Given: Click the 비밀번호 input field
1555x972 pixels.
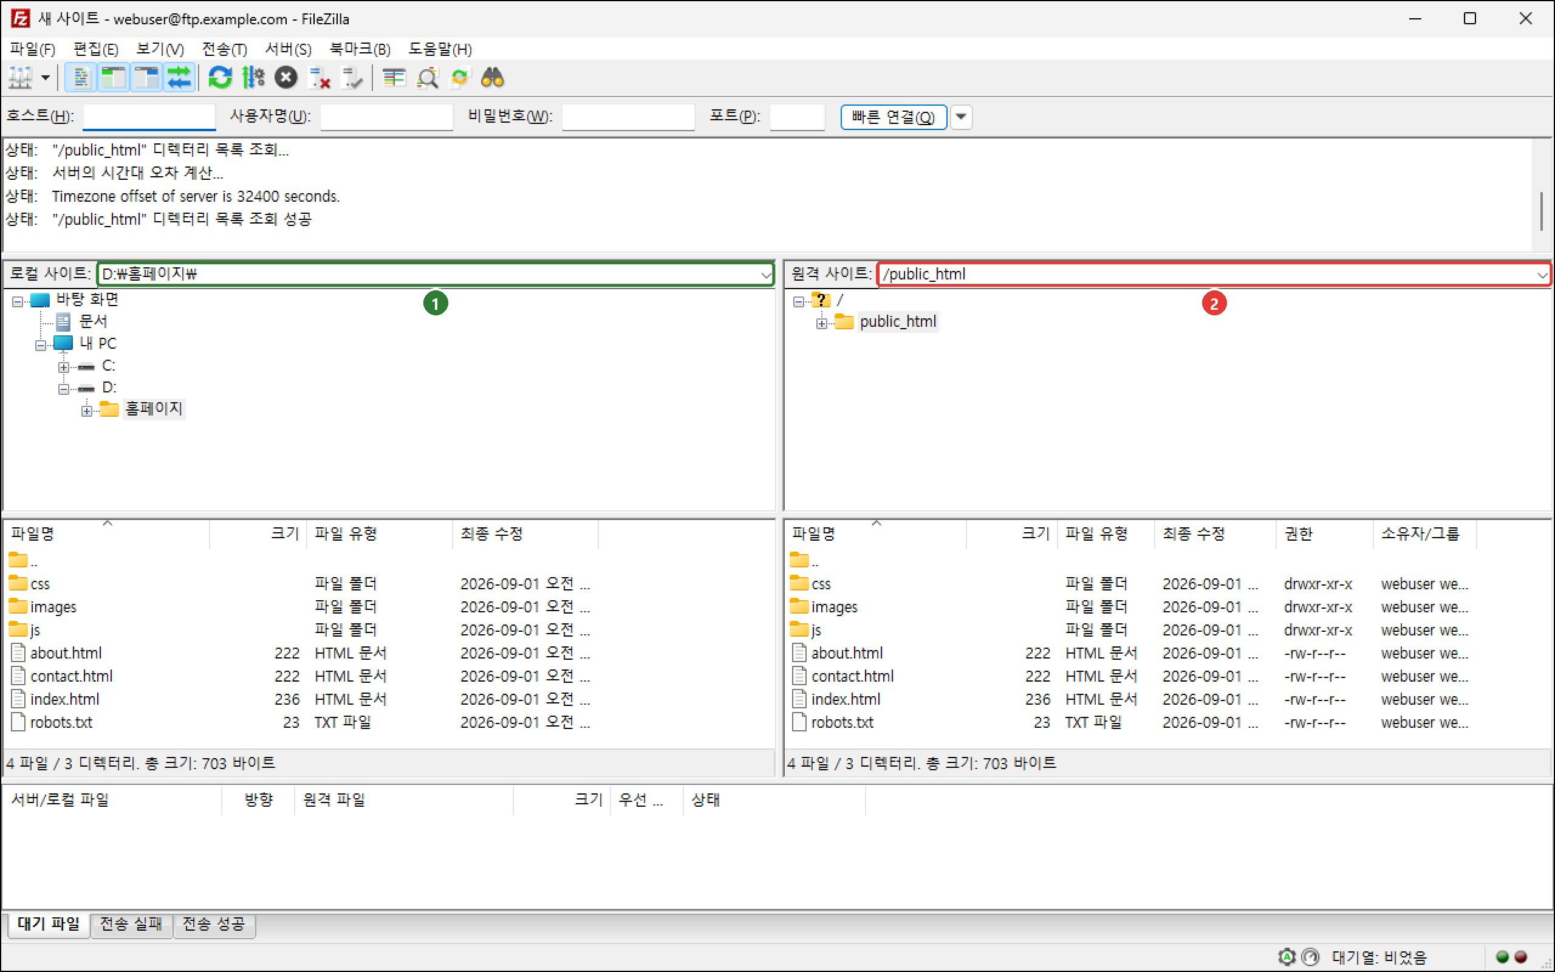Looking at the screenshot, I should coord(629,117).
